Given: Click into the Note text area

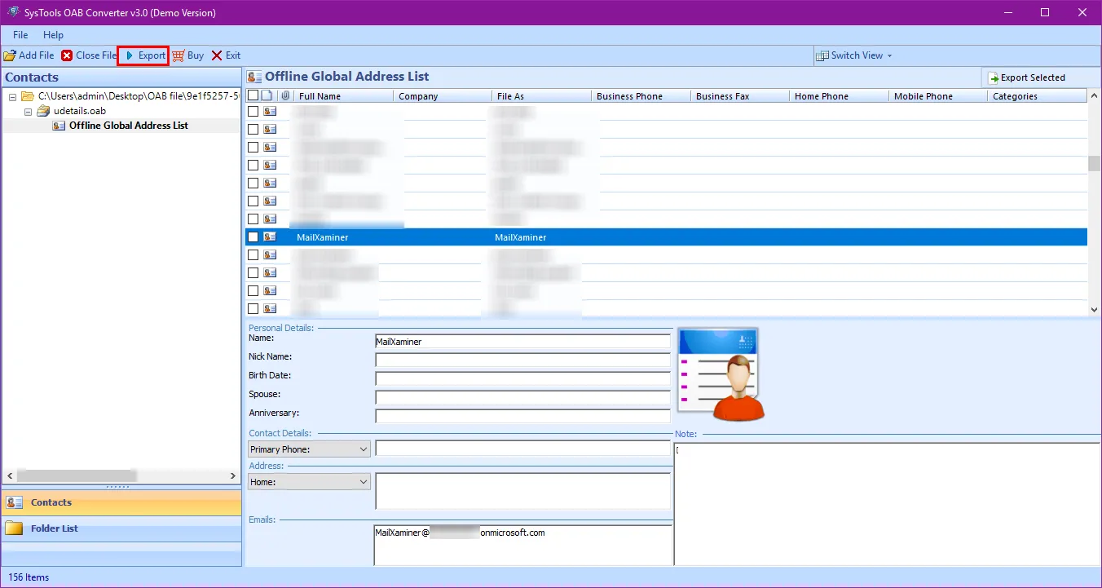Looking at the screenshot, I should [887, 504].
